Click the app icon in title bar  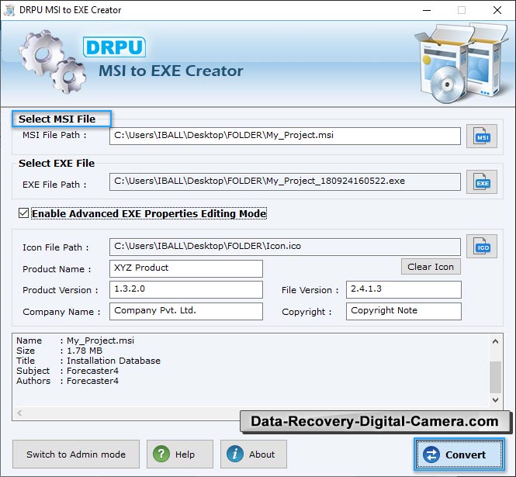(x=9, y=10)
